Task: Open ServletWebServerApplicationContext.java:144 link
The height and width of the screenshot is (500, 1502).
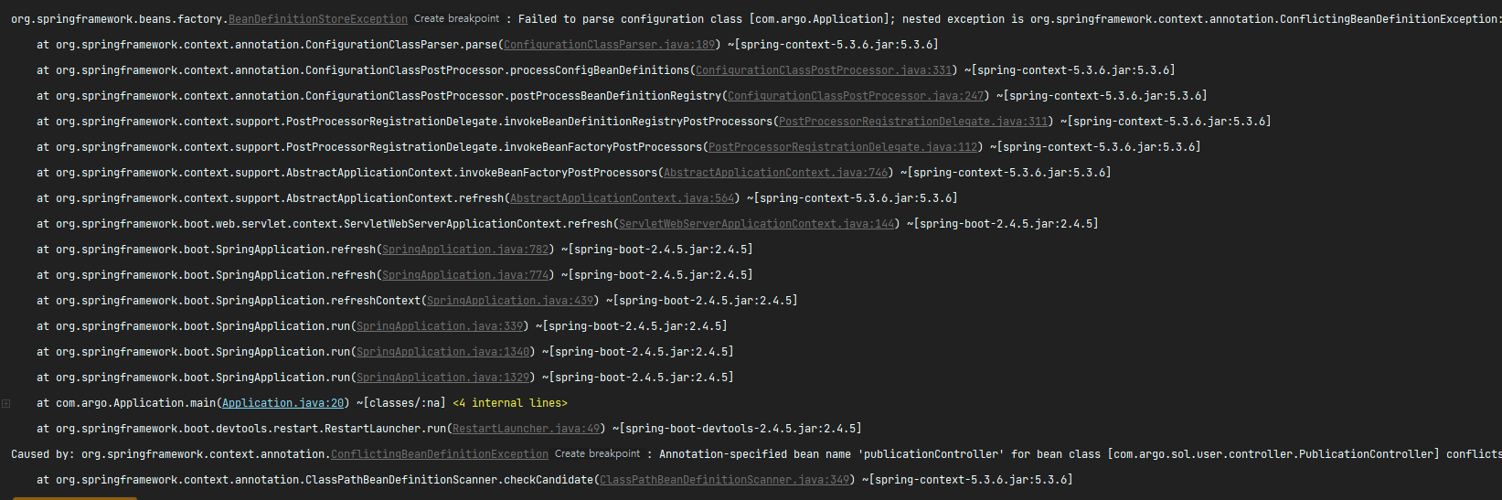Action: coord(757,224)
